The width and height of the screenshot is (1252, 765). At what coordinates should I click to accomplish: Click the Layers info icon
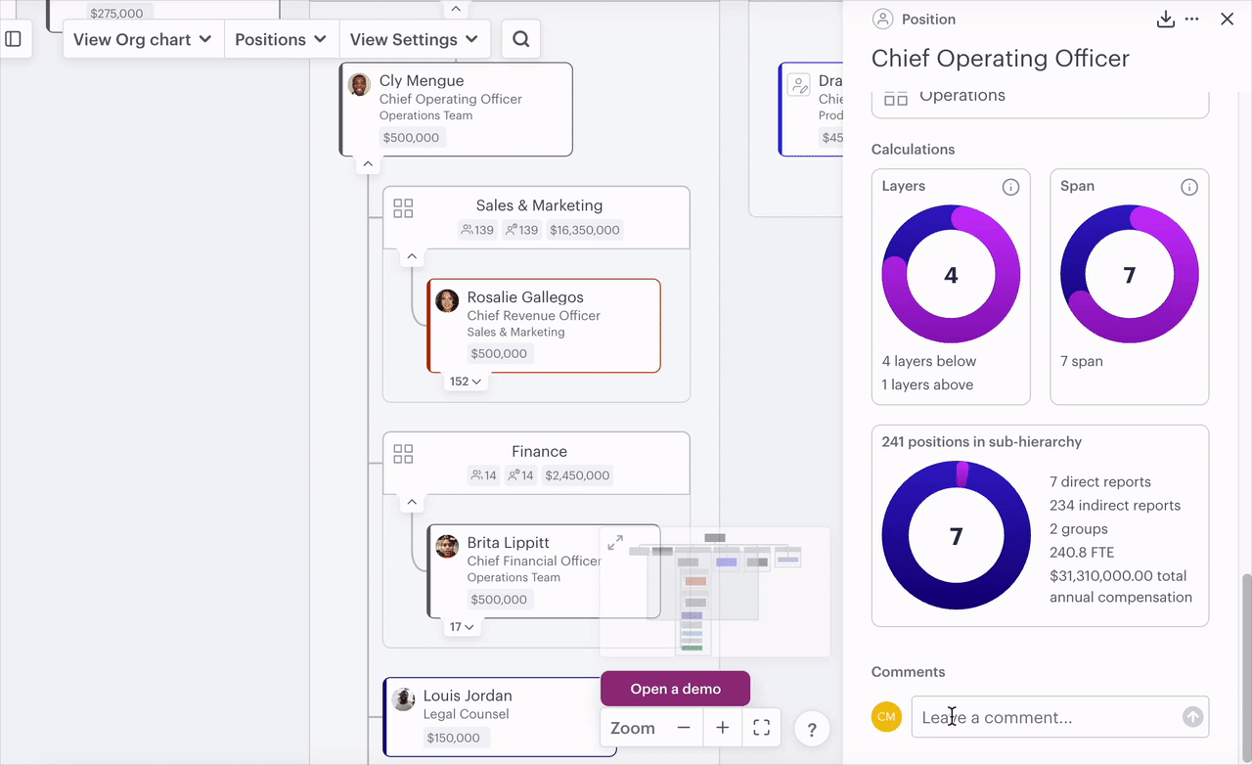[1010, 187]
